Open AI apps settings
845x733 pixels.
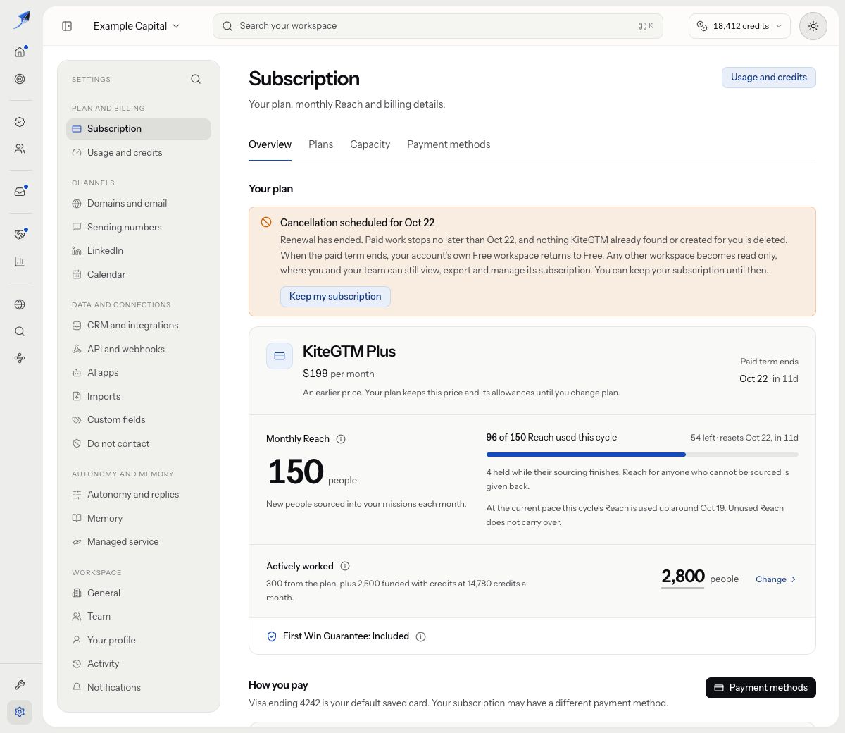coord(139,373)
